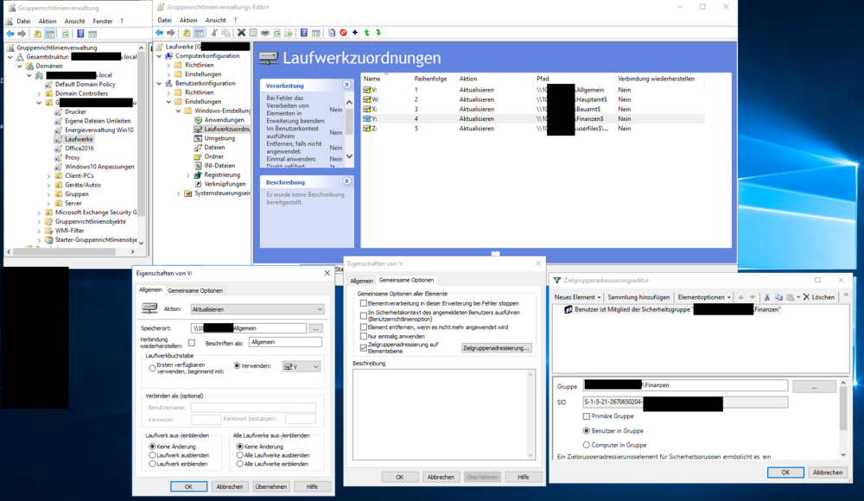Enable 'Nur einmalig anwenden' checkbox
This screenshot has width=864, height=501.
363,336
